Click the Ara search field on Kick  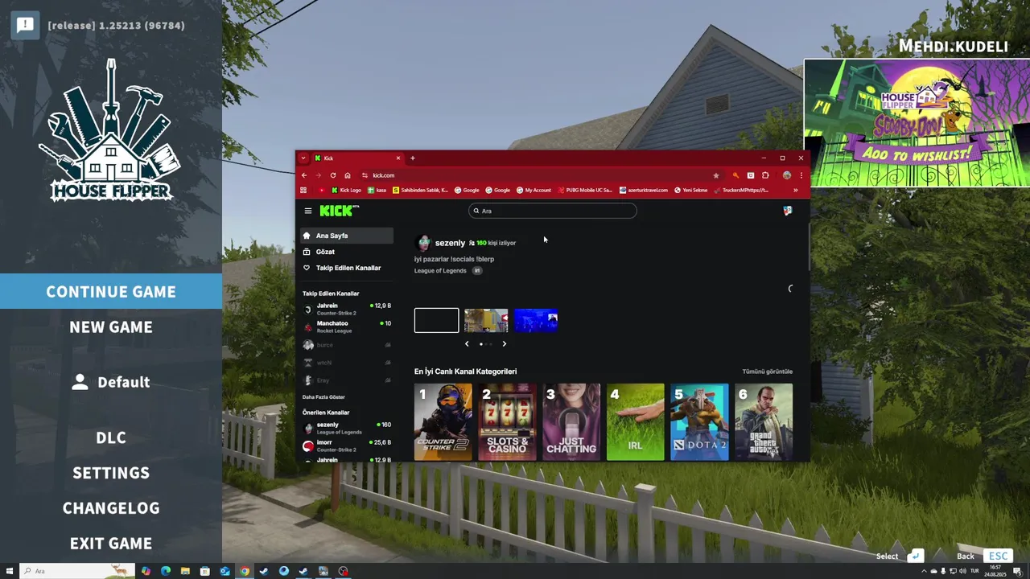[x=553, y=211]
